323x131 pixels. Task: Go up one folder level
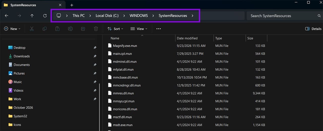coord(32,16)
